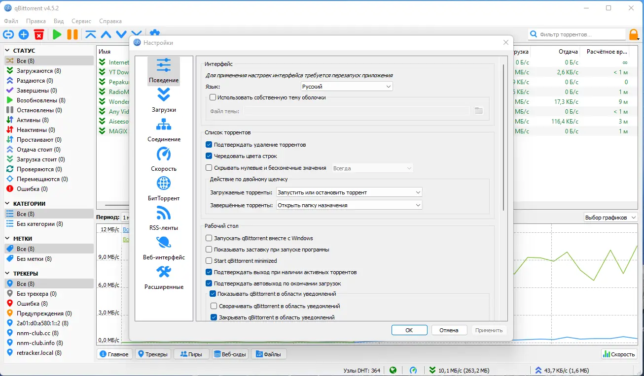Open the Правка menu

pyautogui.click(x=36, y=21)
